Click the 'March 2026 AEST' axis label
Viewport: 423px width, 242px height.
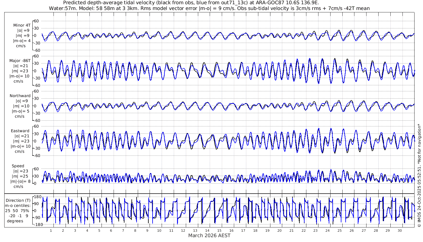click(209, 235)
